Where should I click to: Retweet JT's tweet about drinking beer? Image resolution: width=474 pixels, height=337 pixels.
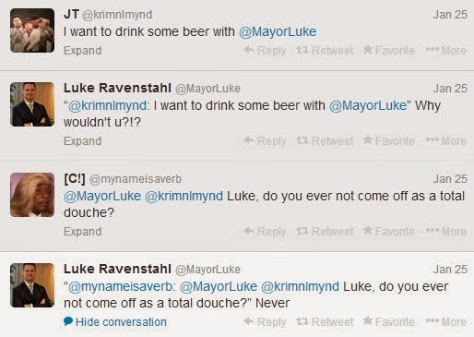(x=325, y=51)
